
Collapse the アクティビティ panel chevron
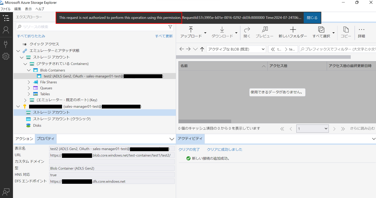click(373, 139)
